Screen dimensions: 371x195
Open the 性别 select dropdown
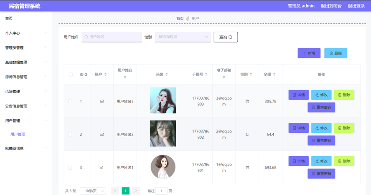coord(183,37)
